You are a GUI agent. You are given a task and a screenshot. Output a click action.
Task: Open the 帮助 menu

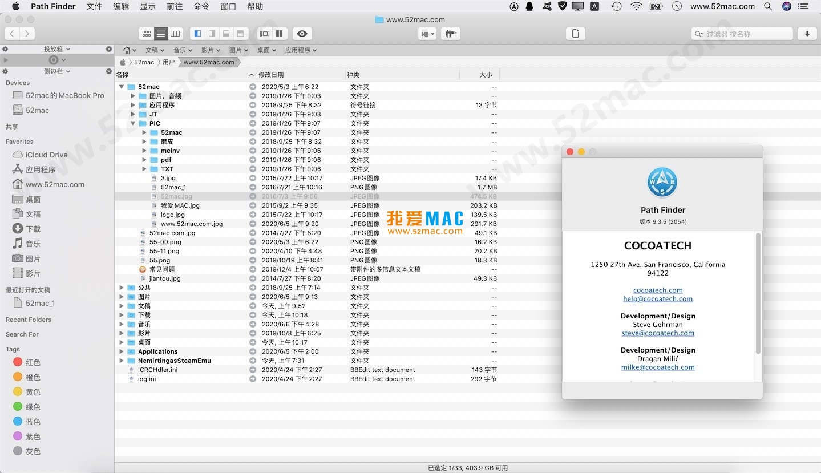click(255, 6)
